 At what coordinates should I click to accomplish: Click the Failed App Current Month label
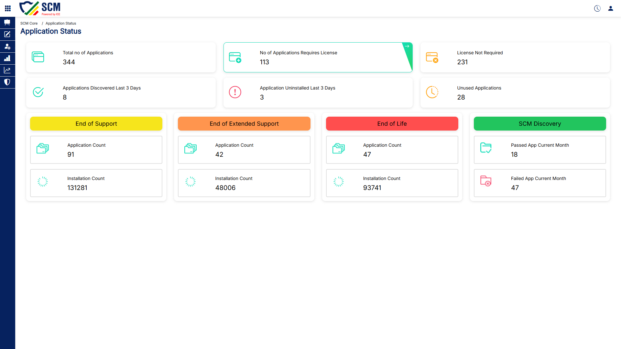click(539, 179)
